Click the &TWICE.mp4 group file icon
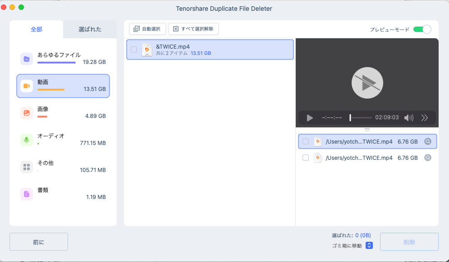The width and height of the screenshot is (449, 262). (x=147, y=50)
